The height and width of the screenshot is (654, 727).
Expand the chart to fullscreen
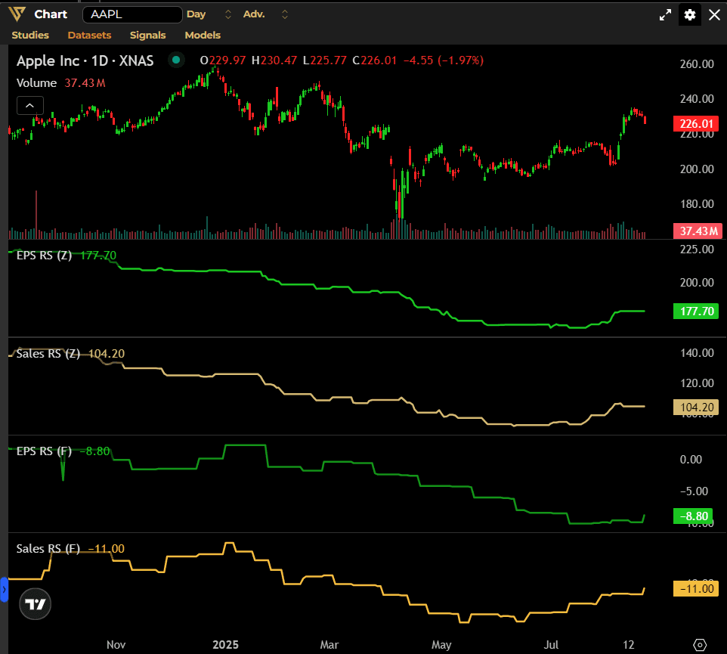pyautogui.click(x=665, y=15)
